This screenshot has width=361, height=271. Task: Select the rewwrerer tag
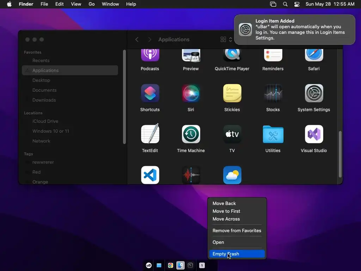70,162
